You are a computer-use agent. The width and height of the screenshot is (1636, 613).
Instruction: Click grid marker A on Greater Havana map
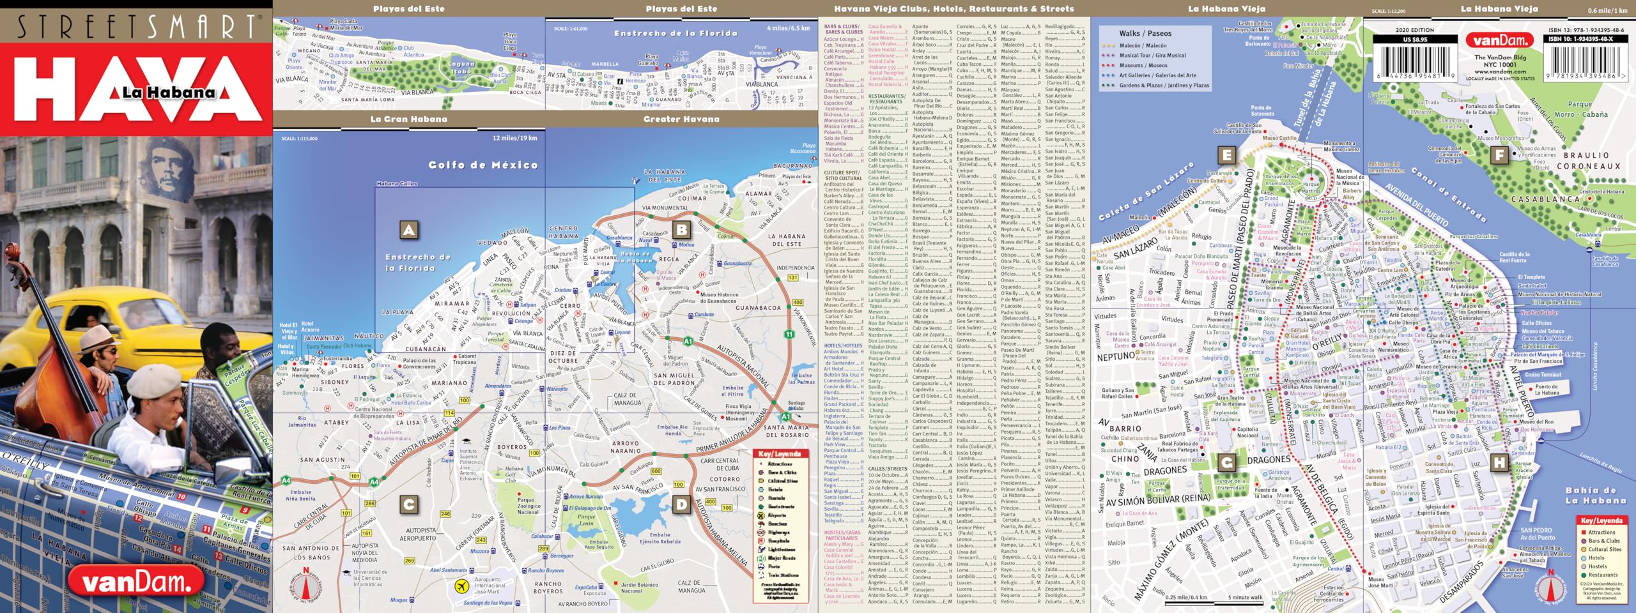(x=409, y=230)
